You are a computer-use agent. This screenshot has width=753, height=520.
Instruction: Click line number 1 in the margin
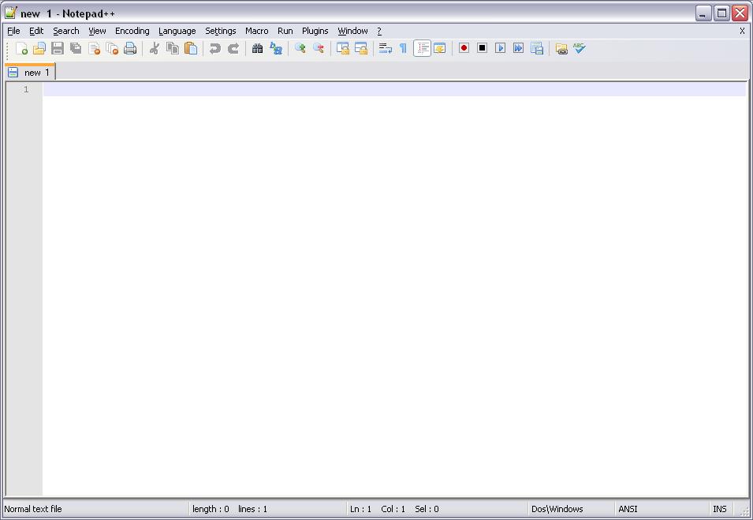coord(26,89)
